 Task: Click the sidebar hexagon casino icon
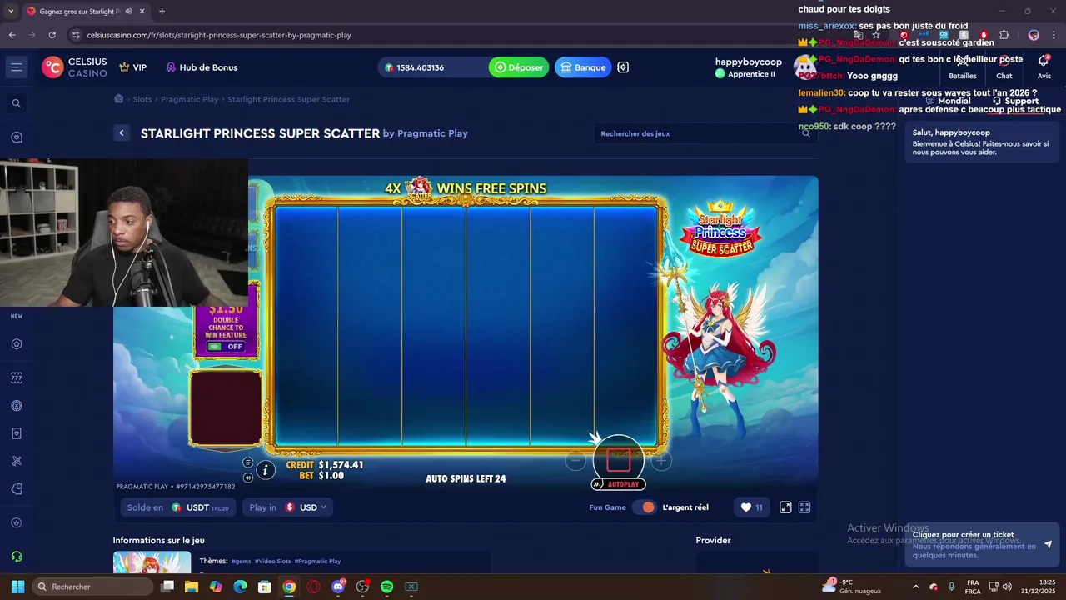(17, 344)
